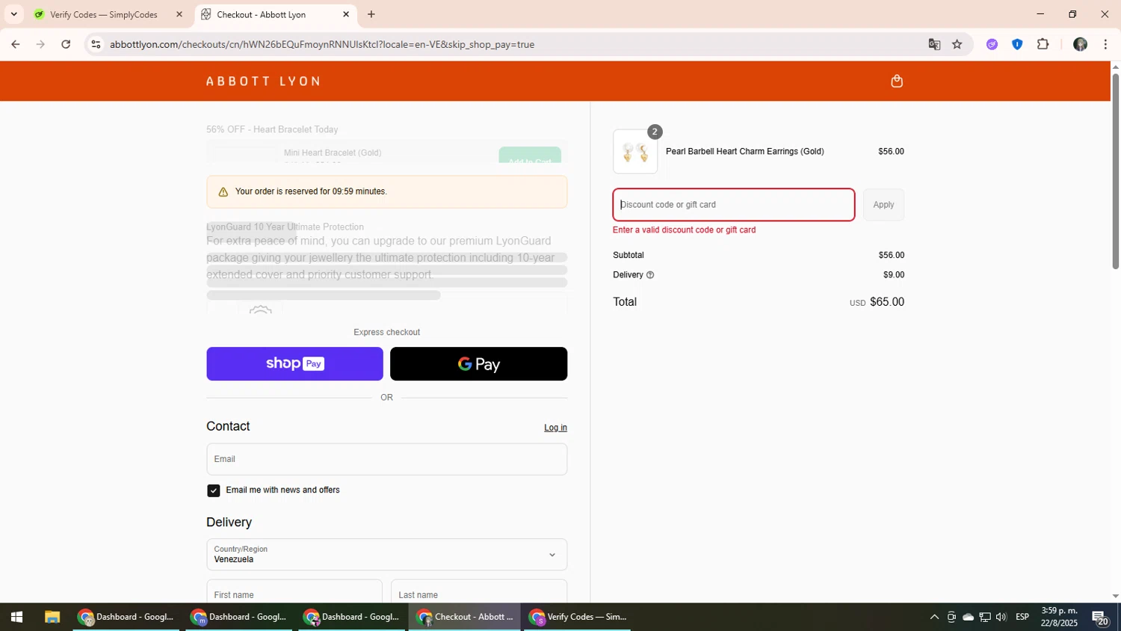The image size is (1121, 631).
Task: Switch to second Dashboard Chrome taskbar window
Action: pyautogui.click(x=239, y=618)
